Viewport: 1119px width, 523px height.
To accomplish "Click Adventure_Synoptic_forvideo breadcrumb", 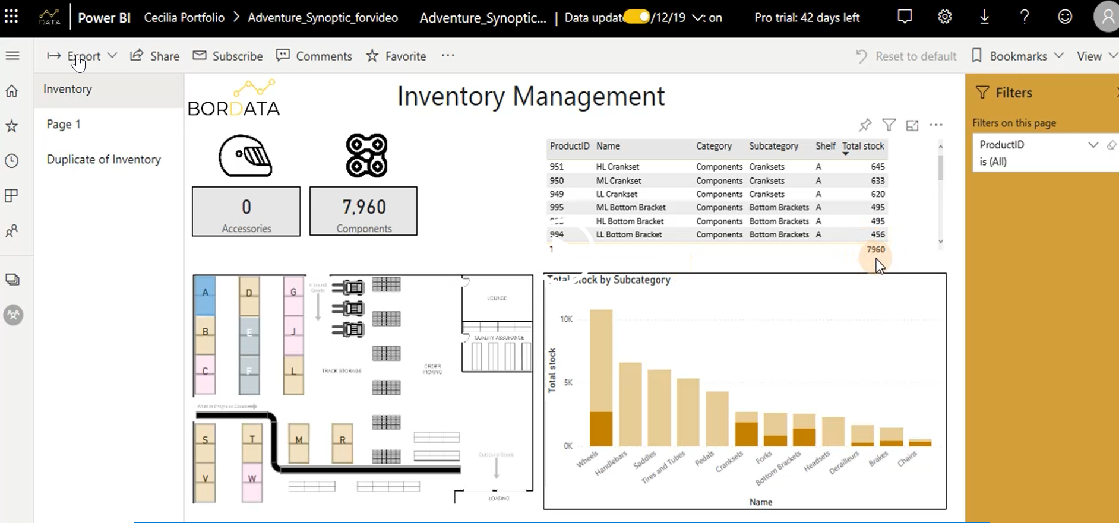I will [x=323, y=18].
